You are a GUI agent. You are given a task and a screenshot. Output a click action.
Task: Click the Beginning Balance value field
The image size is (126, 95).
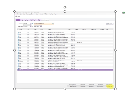coord(72,86)
